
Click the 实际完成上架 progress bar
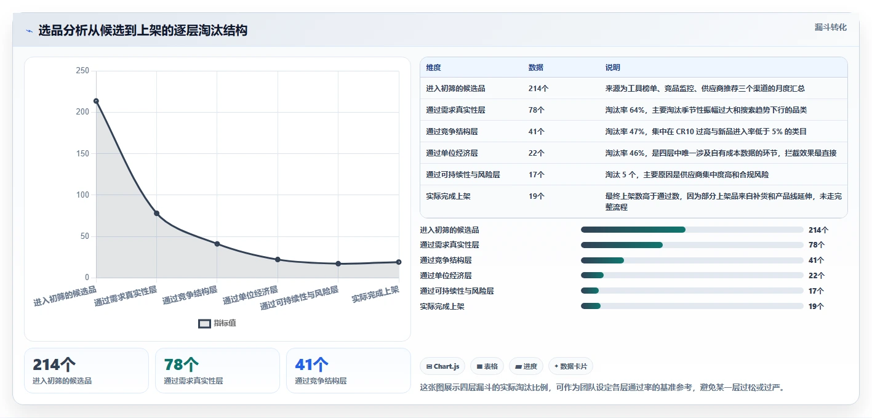pos(692,306)
